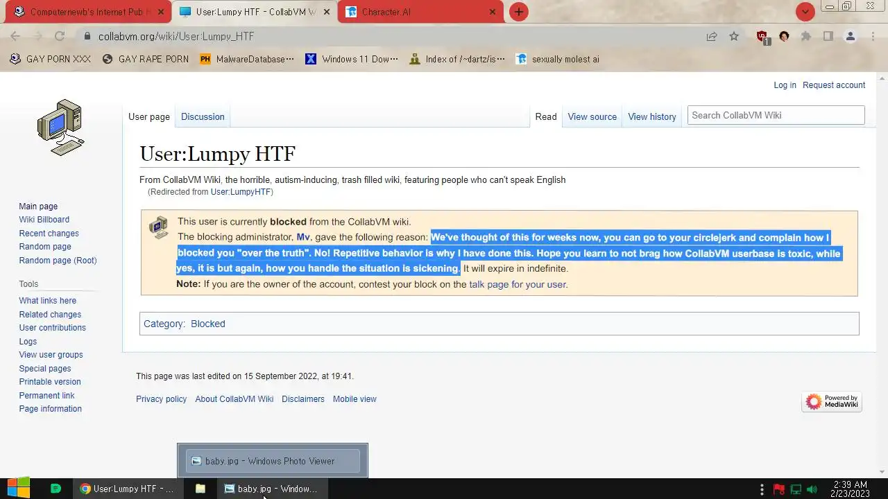The image size is (888, 499).
Task: Click the Powered by MediaWiki badge
Action: 832,401
